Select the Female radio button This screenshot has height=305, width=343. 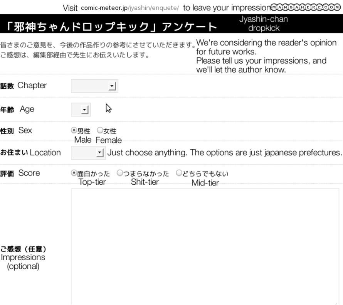(x=100, y=130)
